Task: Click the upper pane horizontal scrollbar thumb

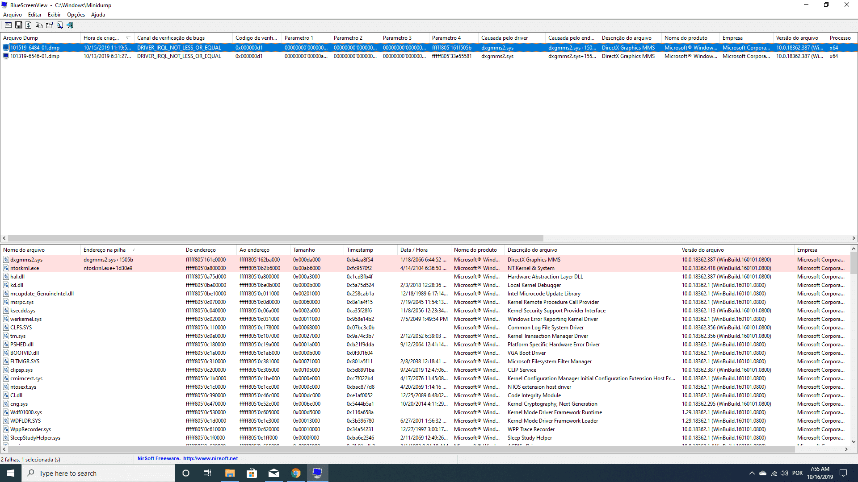Action: click(275, 238)
